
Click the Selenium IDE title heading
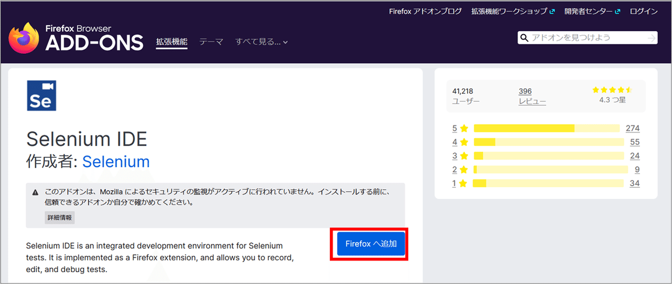87,138
